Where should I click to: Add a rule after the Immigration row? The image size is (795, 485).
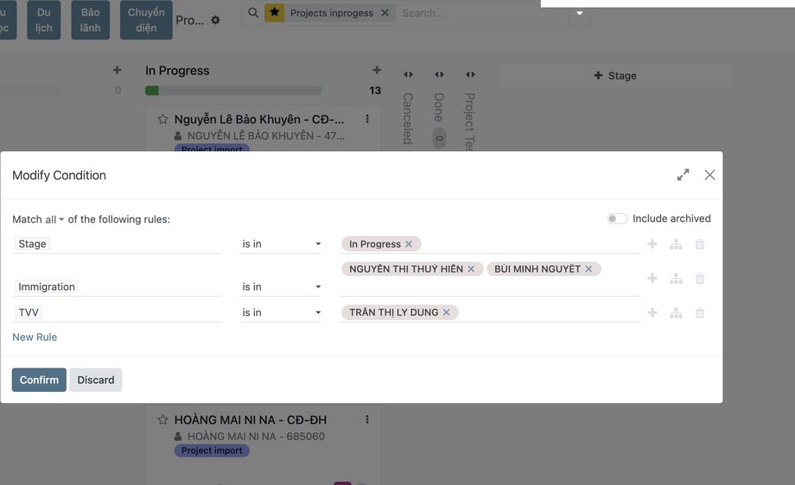point(652,279)
